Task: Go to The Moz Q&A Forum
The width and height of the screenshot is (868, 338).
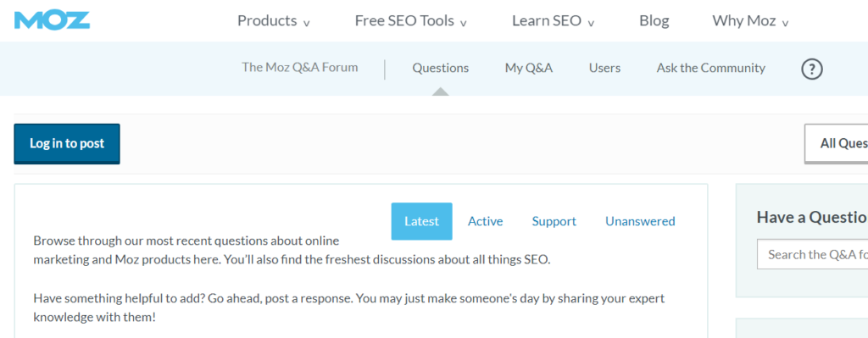Action: click(x=299, y=68)
